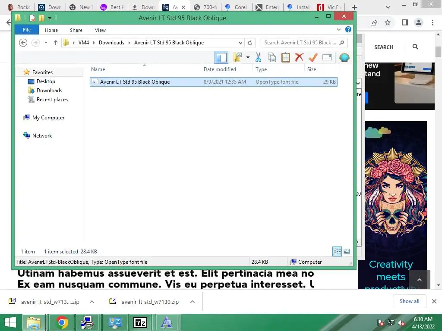This screenshot has height=331, width=442.
Task: Click the webpage search magnifier icon
Action: pos(415,47)
